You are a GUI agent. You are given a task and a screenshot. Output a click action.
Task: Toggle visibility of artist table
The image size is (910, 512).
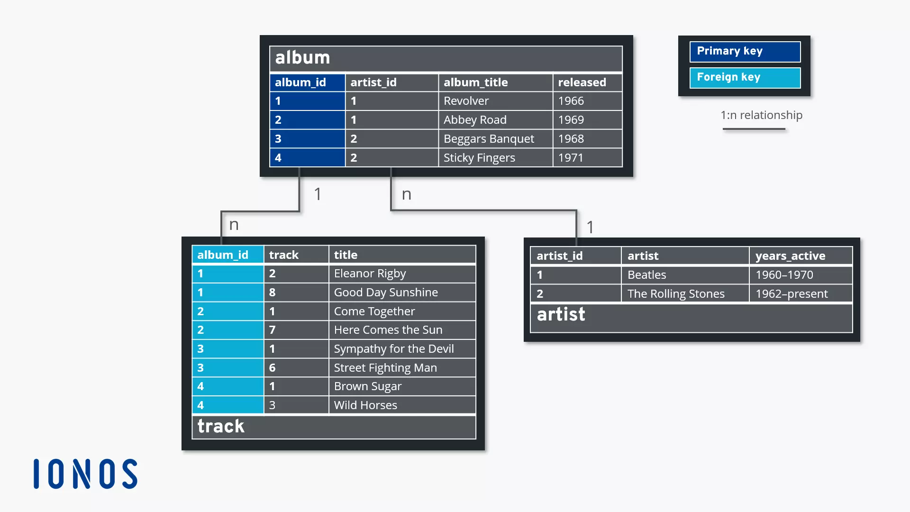point(561,314)
